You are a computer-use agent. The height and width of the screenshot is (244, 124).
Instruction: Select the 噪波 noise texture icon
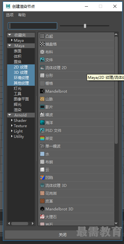pos(42,115)
